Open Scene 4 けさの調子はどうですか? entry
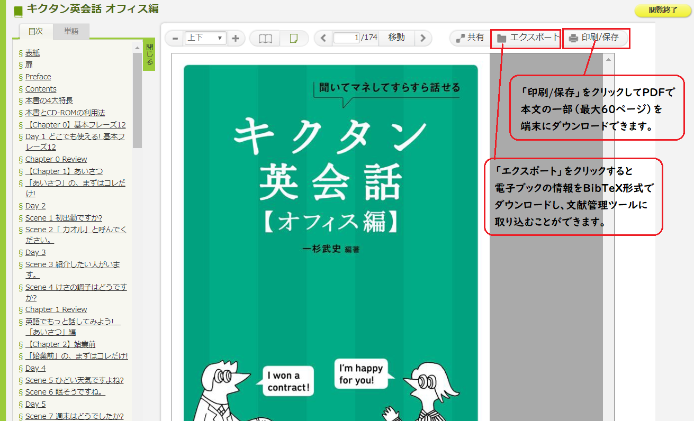 76,292
